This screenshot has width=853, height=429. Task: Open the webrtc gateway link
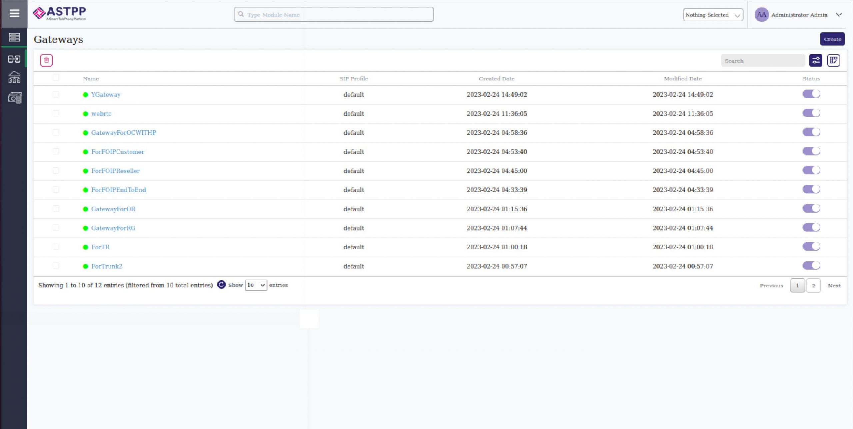(101, 114)
